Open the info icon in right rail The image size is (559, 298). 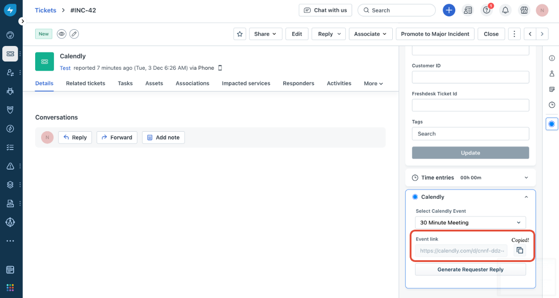(x=552, y=58)
